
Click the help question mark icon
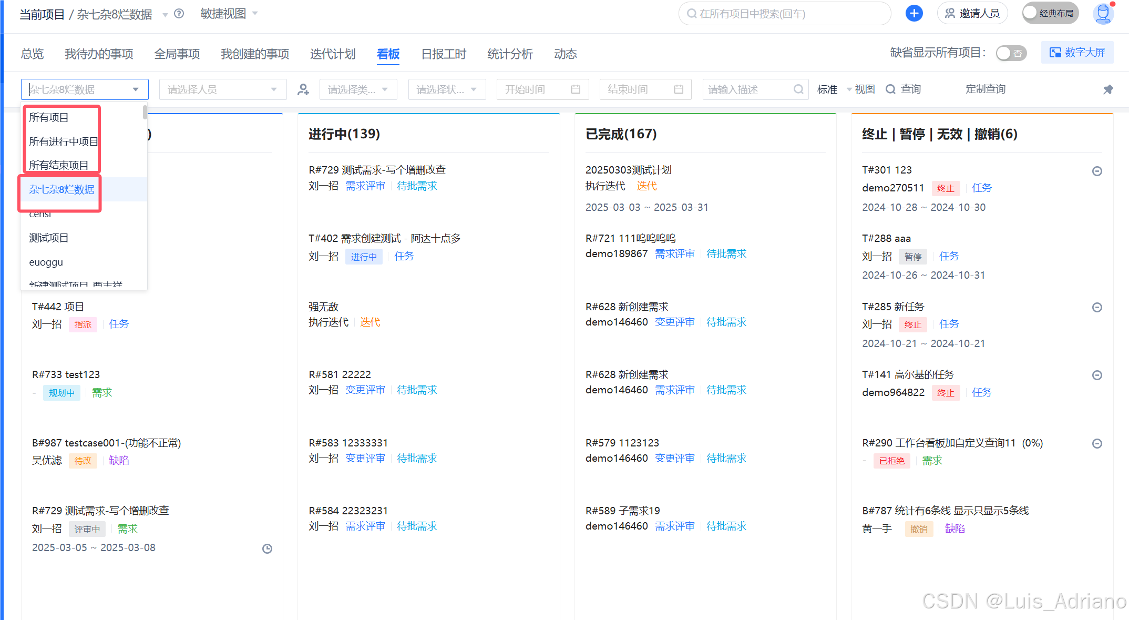click(179, 14)
